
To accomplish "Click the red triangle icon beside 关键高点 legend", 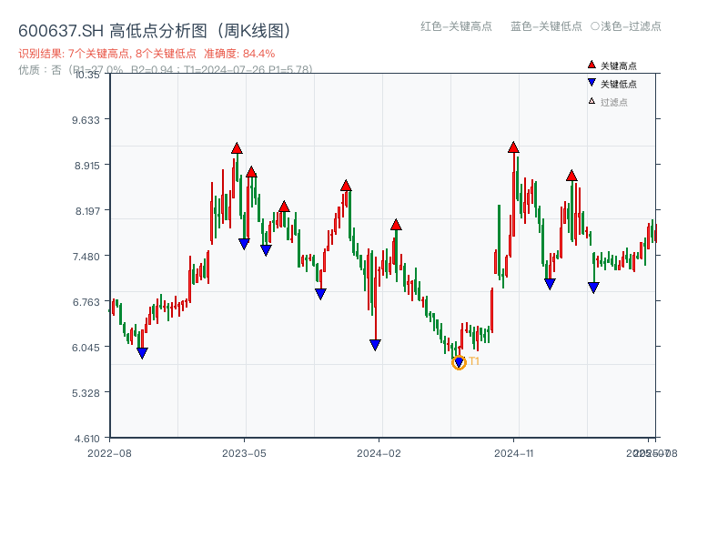I will click(x=590, y=64).
